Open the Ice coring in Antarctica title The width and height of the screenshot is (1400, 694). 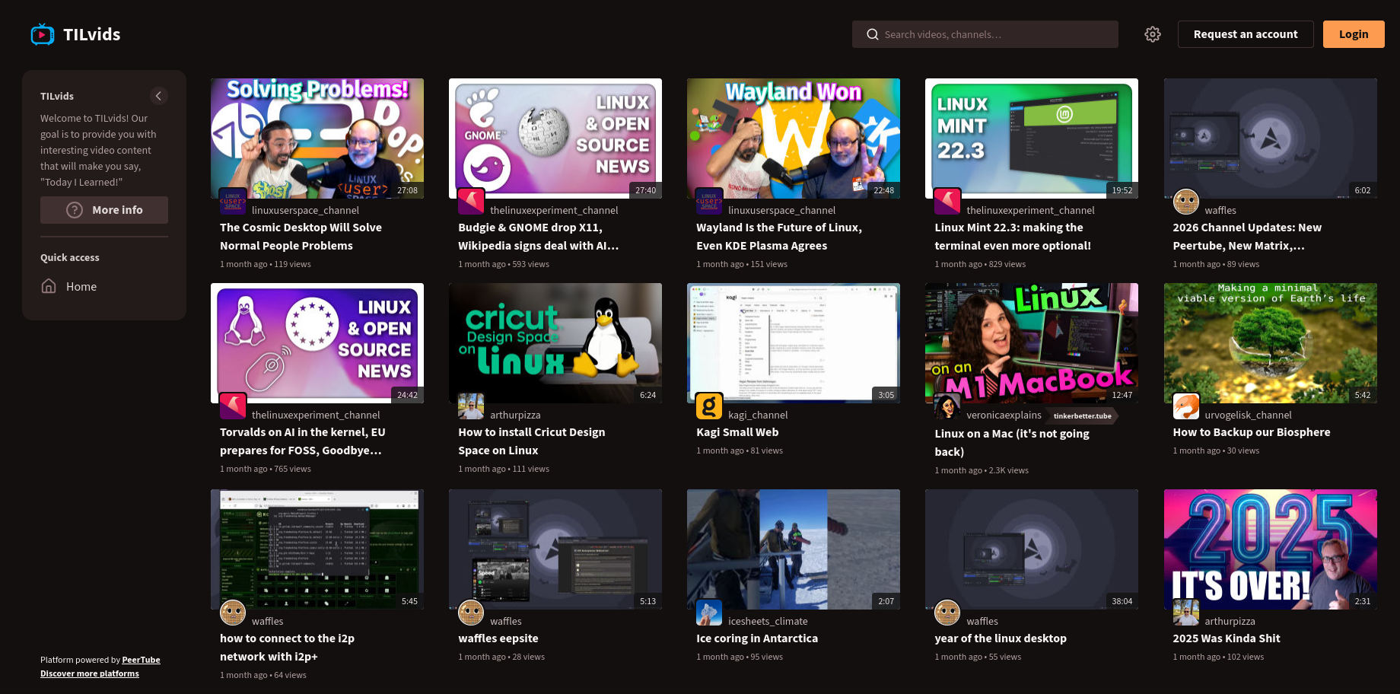757,638
